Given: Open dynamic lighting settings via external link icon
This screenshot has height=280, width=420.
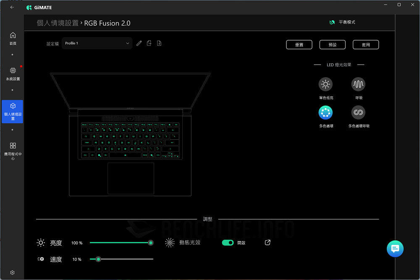Looking at the screenshot, I should (x=268, y=242).
